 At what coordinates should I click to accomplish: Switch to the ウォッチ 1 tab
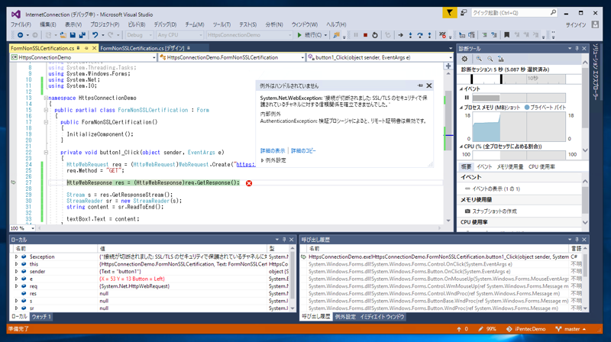[41, 317]
